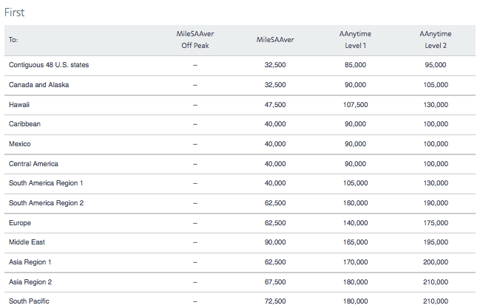Viewport: 480px width, 308px height.
Task: Click the First section heading
Action: pos(14,13)
